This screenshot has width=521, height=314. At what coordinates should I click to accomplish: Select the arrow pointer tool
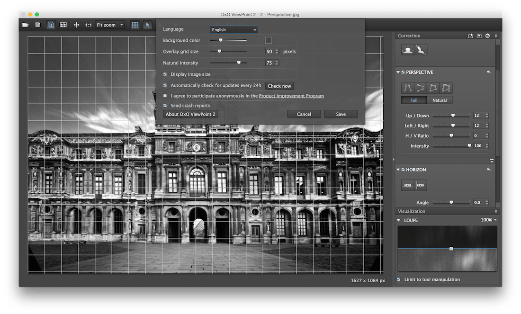point(147,25)
